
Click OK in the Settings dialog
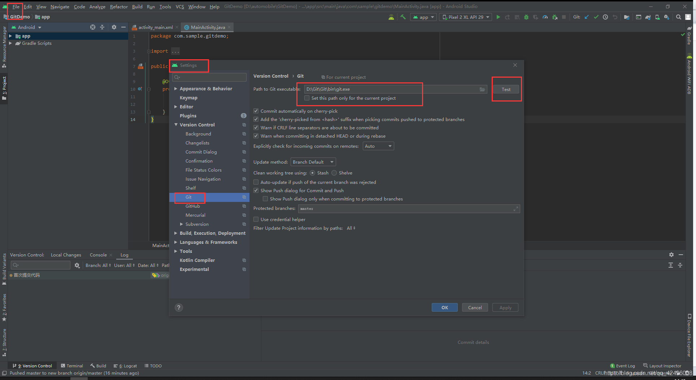pos(445,307)
